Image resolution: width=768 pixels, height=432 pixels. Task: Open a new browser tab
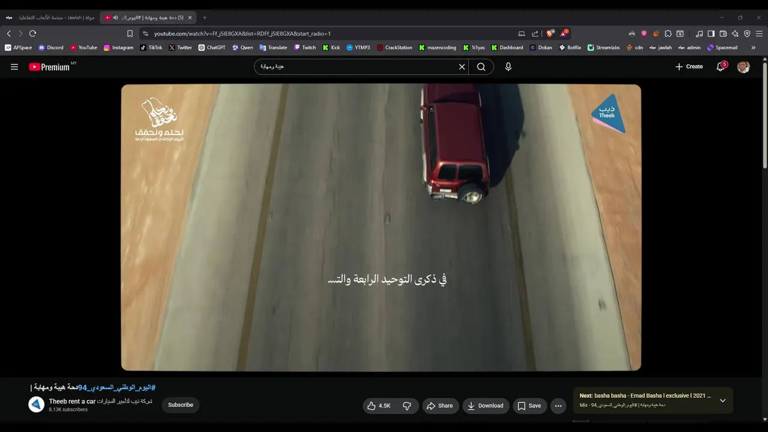click(205, 17)
